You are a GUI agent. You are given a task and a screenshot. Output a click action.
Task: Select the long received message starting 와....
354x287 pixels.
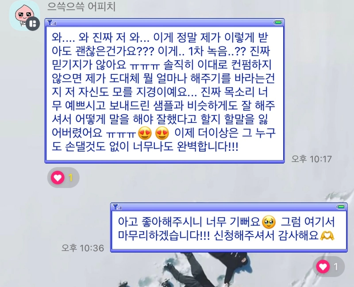164,91
